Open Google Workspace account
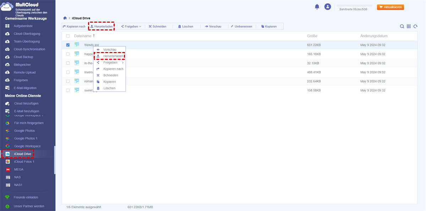This screenshot has height=211, width=426. [27, 146]
